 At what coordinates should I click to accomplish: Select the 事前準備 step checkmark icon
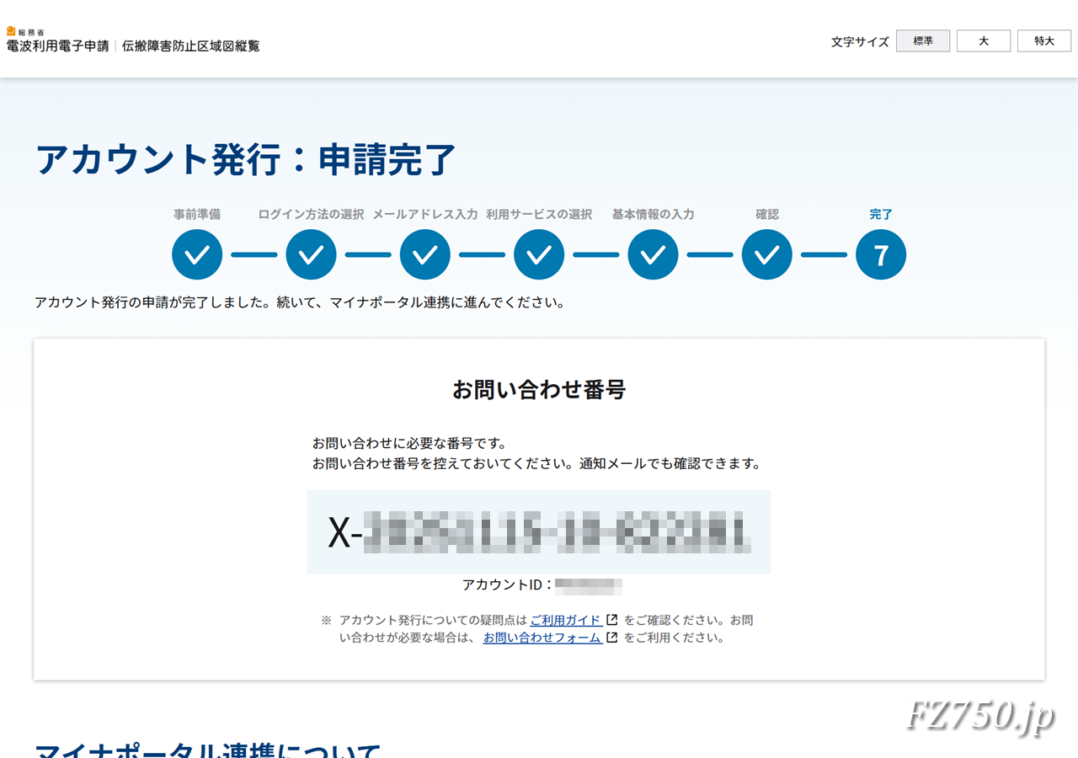(x=196, y=254)
